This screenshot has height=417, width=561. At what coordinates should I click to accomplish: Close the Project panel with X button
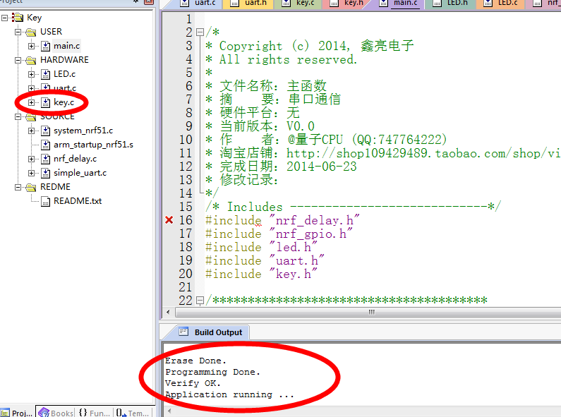point(148,2)
